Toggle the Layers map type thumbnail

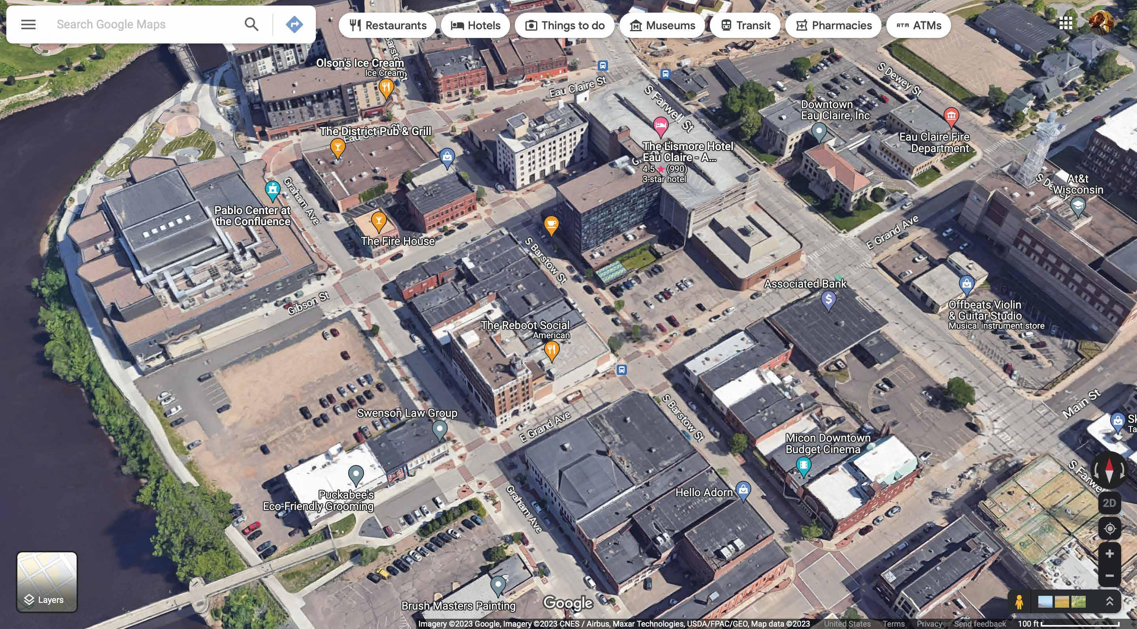point(47,582)
